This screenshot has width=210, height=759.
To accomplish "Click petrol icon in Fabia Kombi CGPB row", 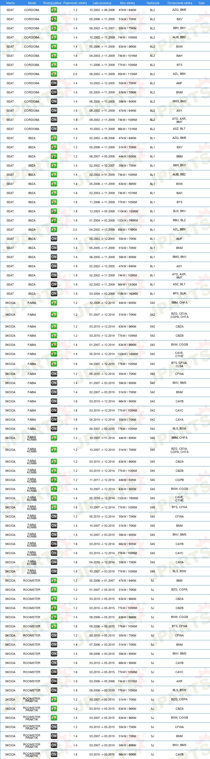I will (x=54, y=480).
